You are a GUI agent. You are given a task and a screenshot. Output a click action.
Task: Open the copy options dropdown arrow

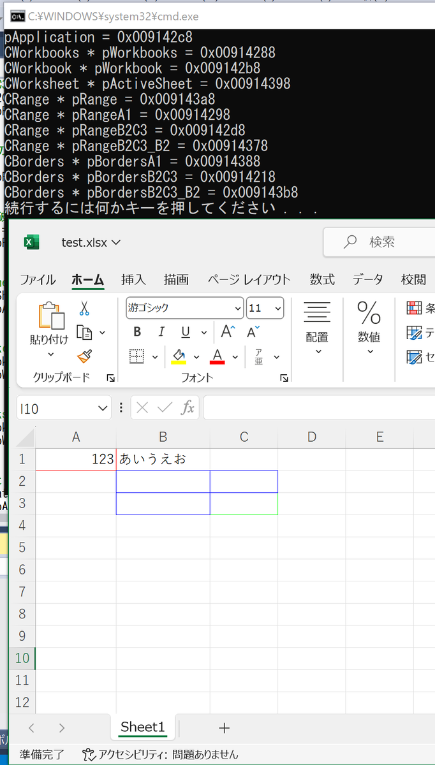(x=102, y=333)
